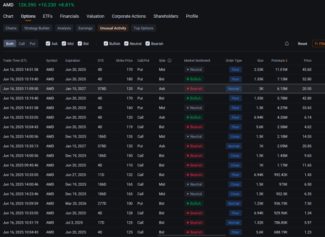Select the Top Options sub-tab
Image resolution: width=325 pixels, height=237 pixels.
(144, 28)
